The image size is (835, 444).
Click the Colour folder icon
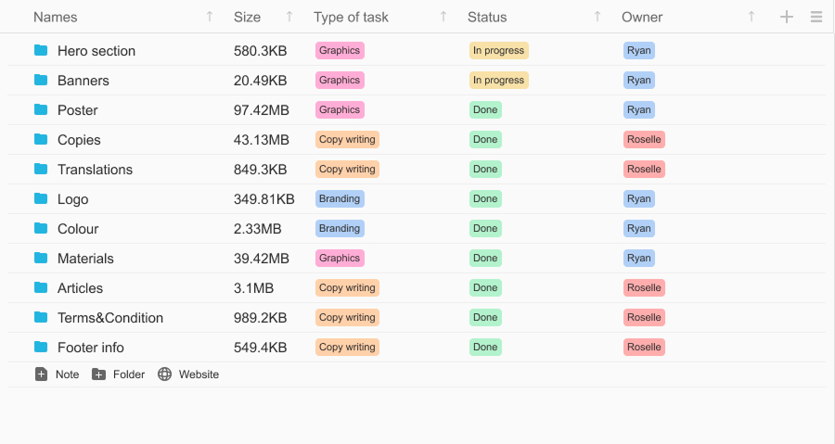pos(41,229)
